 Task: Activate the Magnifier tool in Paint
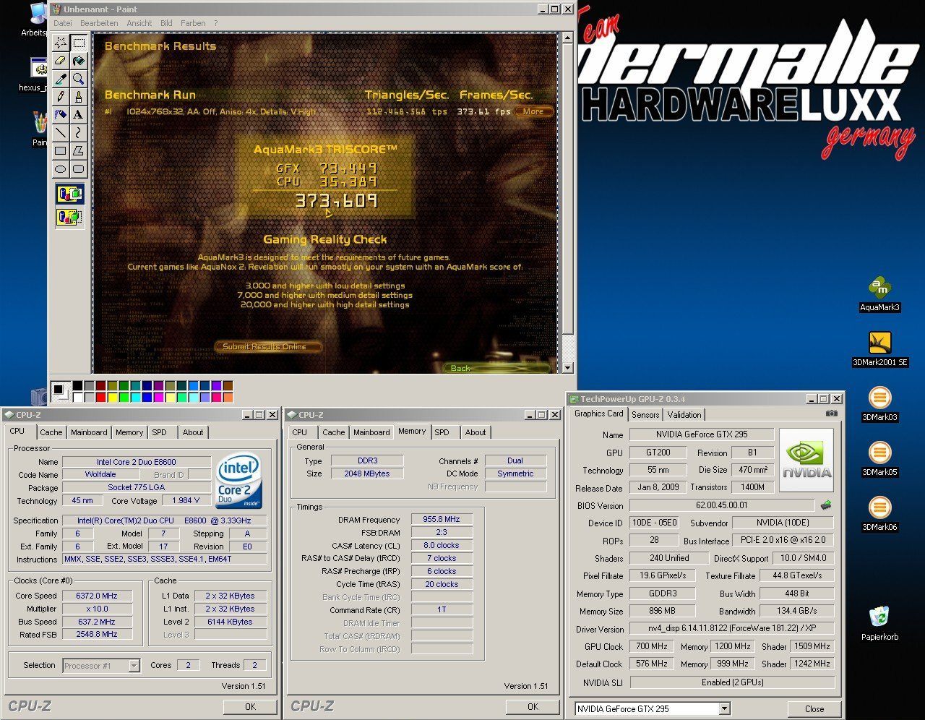[78, 79]
